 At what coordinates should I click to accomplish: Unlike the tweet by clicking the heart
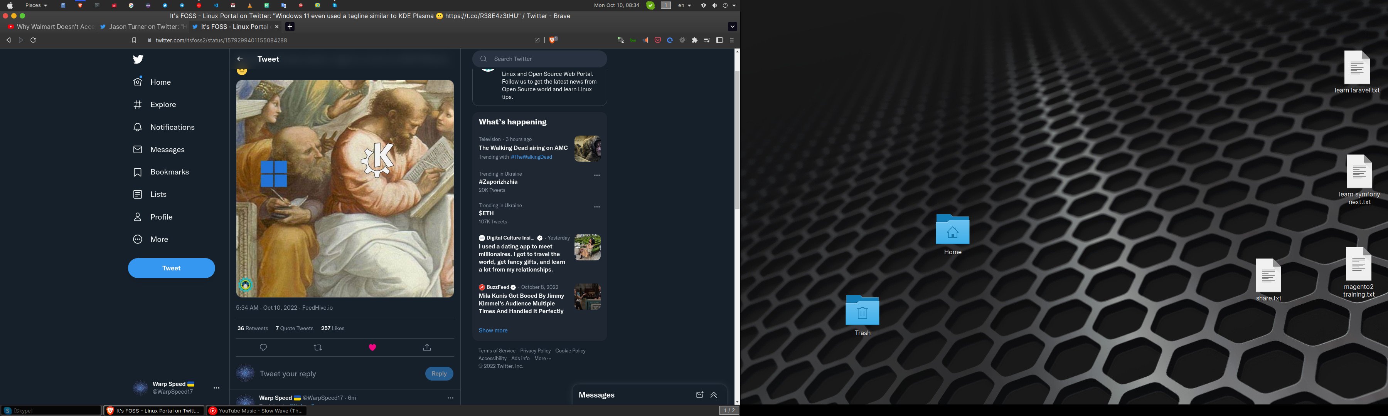point(372,347)
